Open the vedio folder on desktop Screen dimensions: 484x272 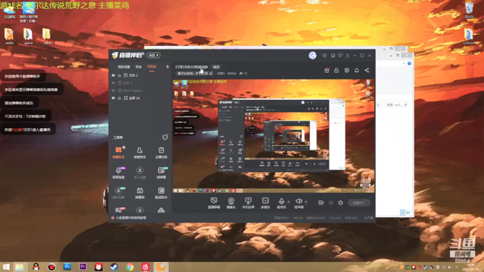point(9,36)
